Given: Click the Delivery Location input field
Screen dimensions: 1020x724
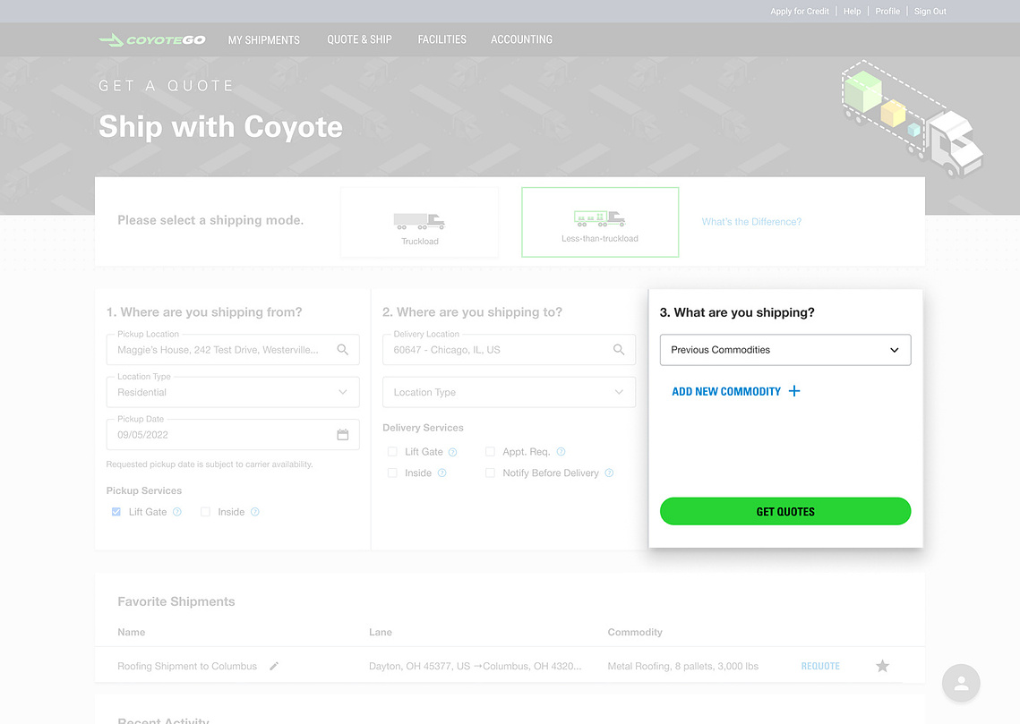Looking at the screenshot, I should pos(510,350).
